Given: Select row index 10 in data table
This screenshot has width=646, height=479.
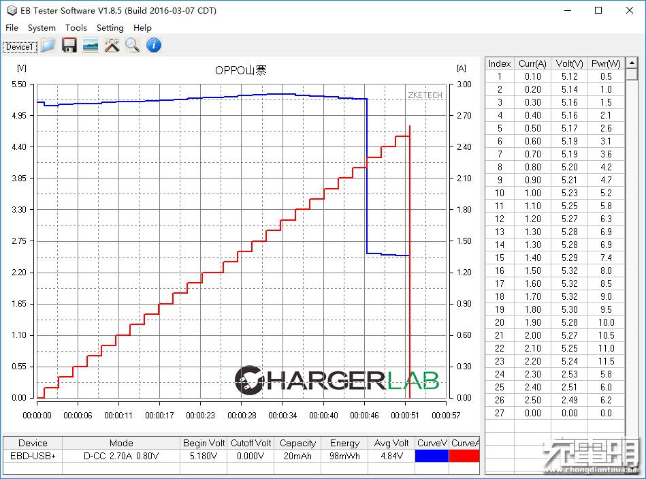Looking at the screenshot, I should (555, 193).
